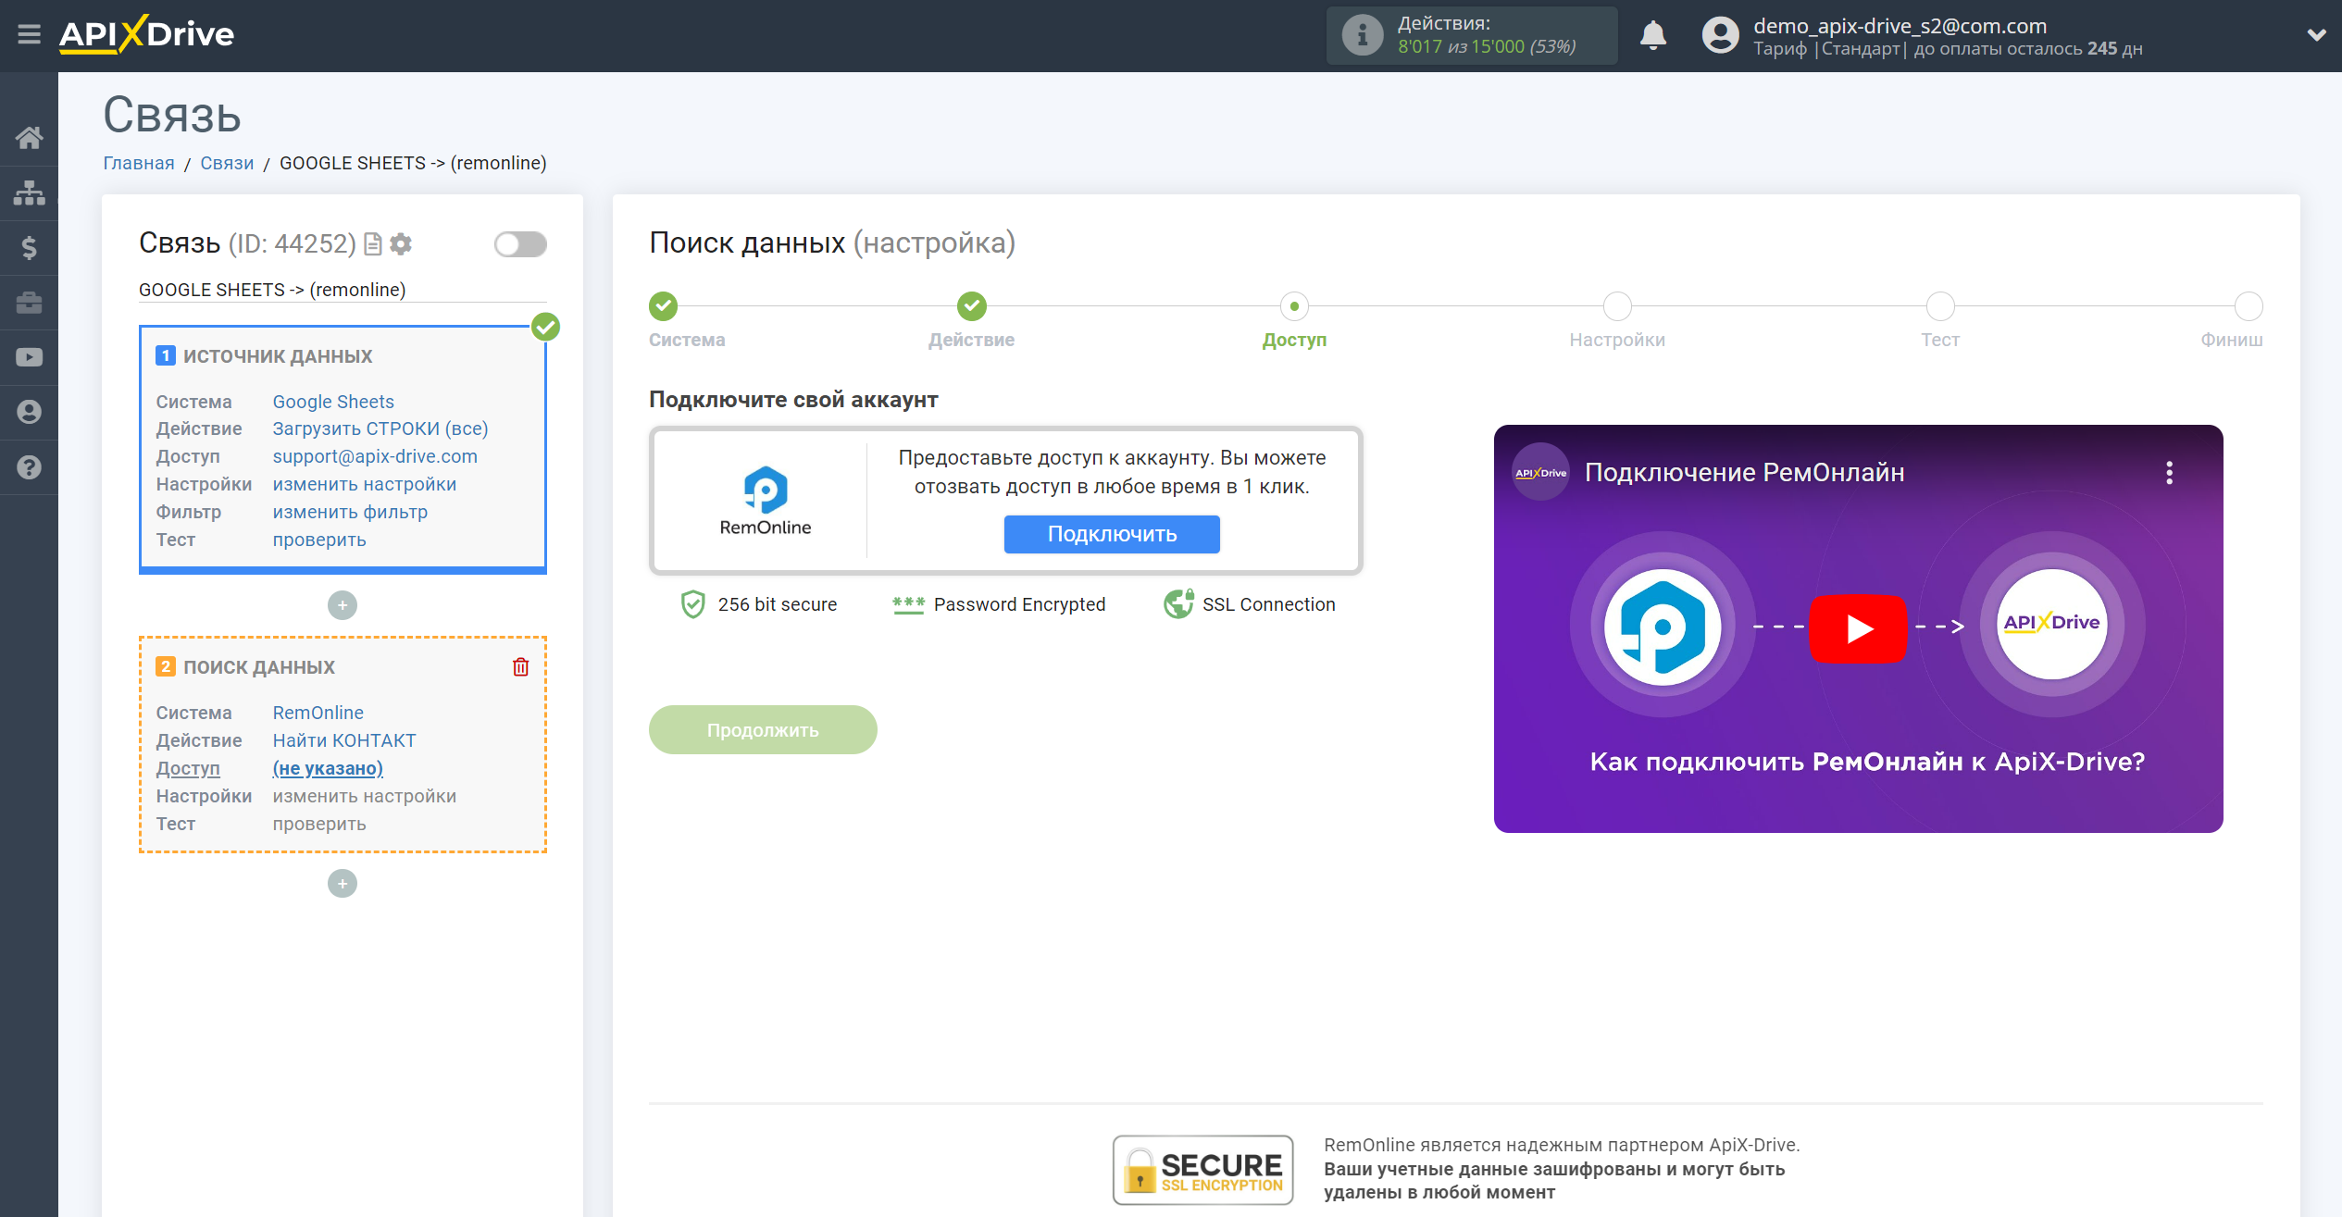Viewport: 2342px width, 1217px height.
Task: Click the user avatar icon
Action: (x=1720, y=35)
